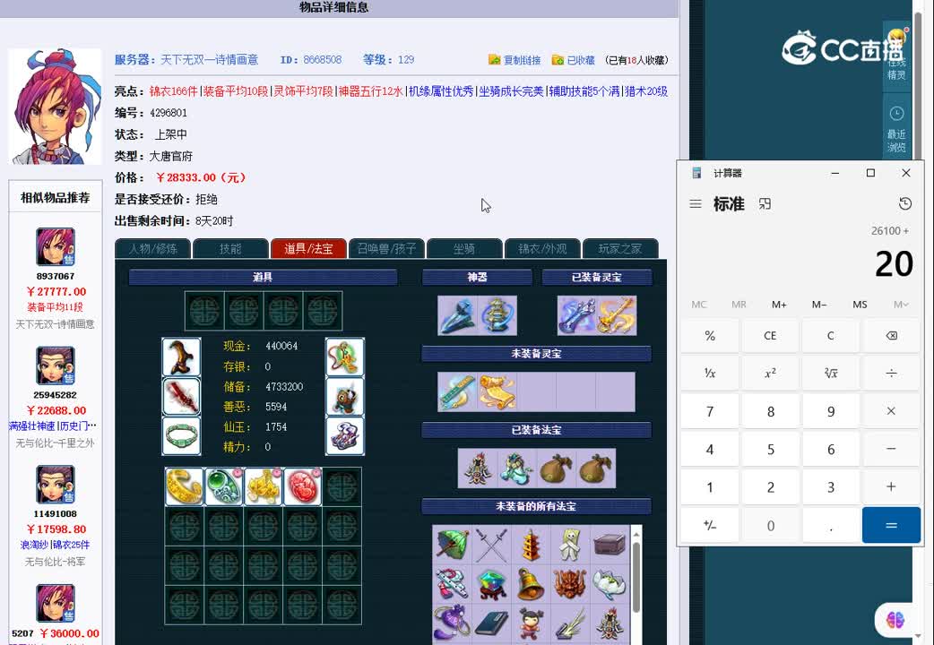Image resolution: width=934 pixels, height=645 pixels.
Task: Click the teal equipped 法宝 figure icon
Action: (517, 469)
